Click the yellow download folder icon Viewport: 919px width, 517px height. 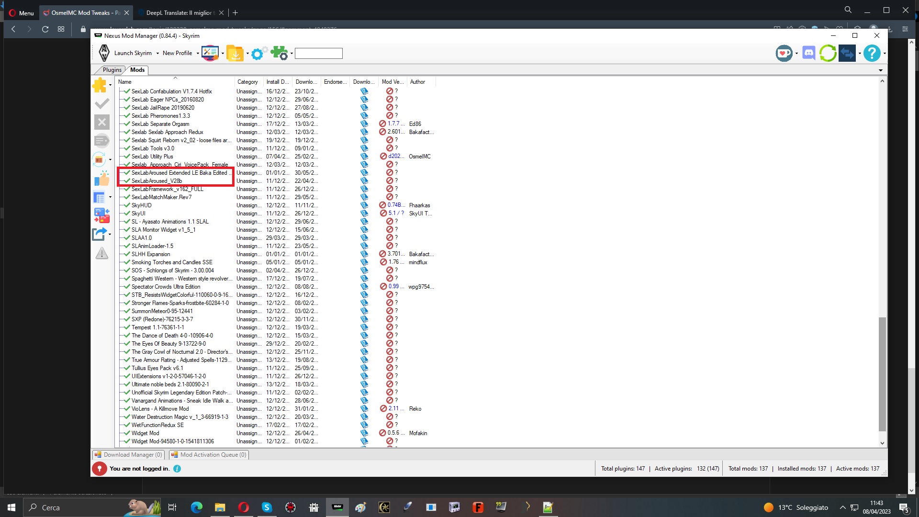click(235, 53)
